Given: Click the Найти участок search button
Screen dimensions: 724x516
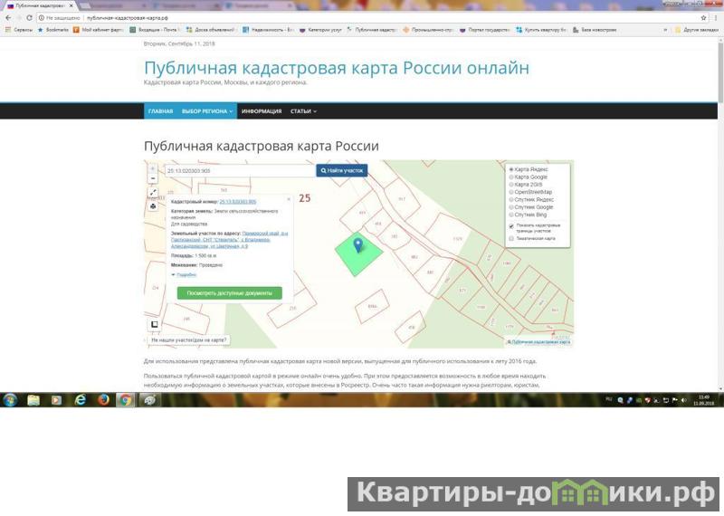Looking at the screenshot, I should point(341,170).
